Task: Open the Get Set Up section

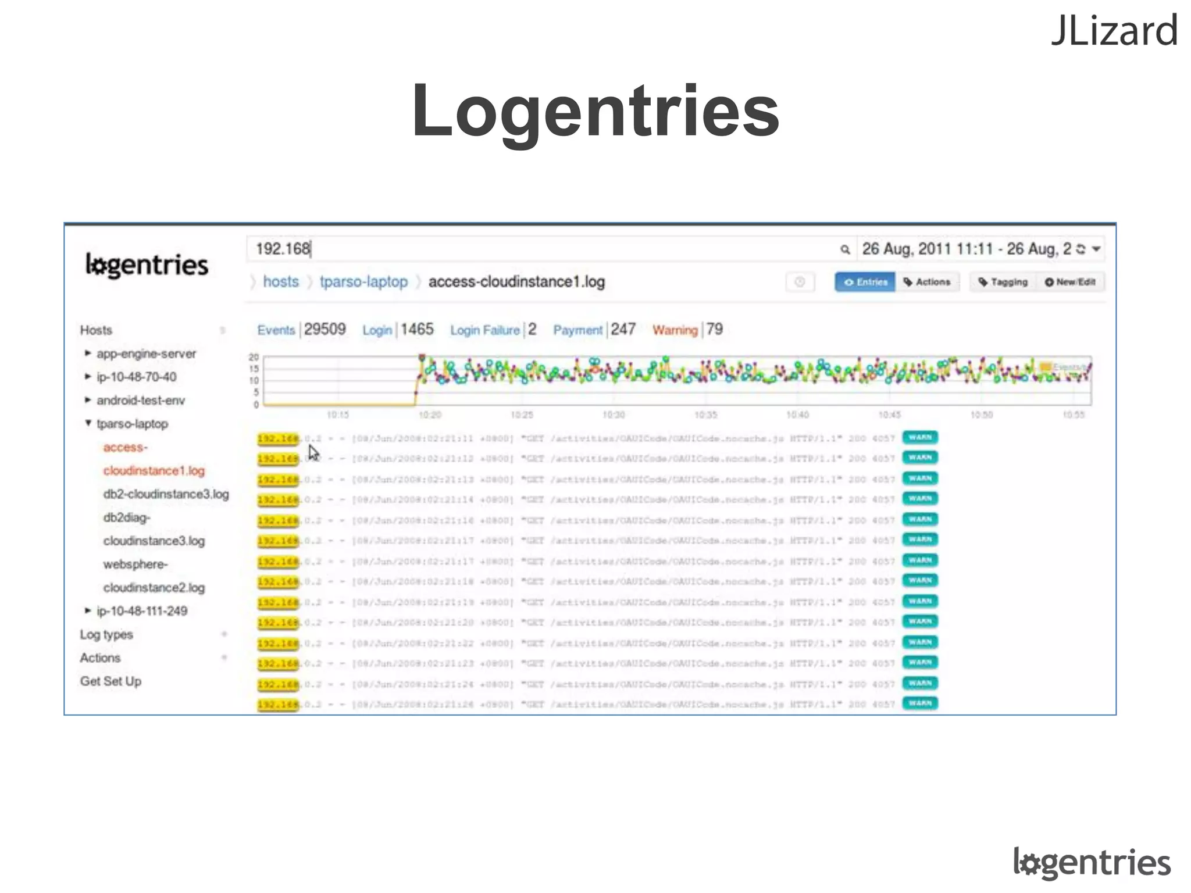Action: (x=110, y=681)
